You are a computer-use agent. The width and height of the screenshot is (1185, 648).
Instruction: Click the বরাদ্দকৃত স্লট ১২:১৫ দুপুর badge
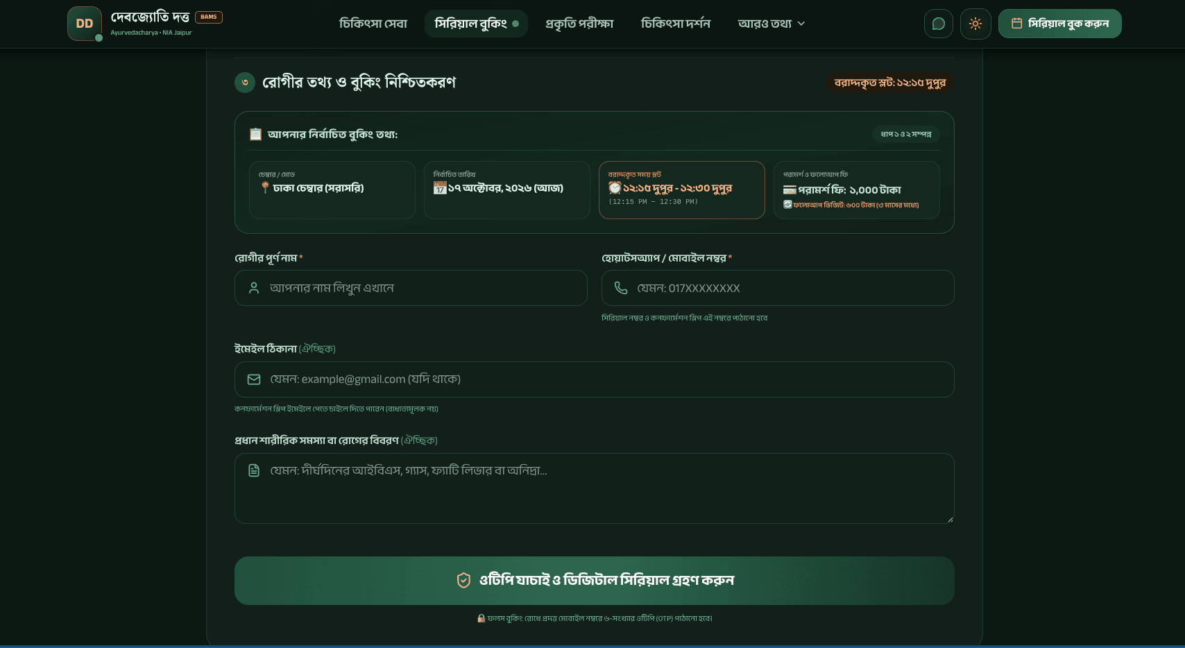coord(890,83)
